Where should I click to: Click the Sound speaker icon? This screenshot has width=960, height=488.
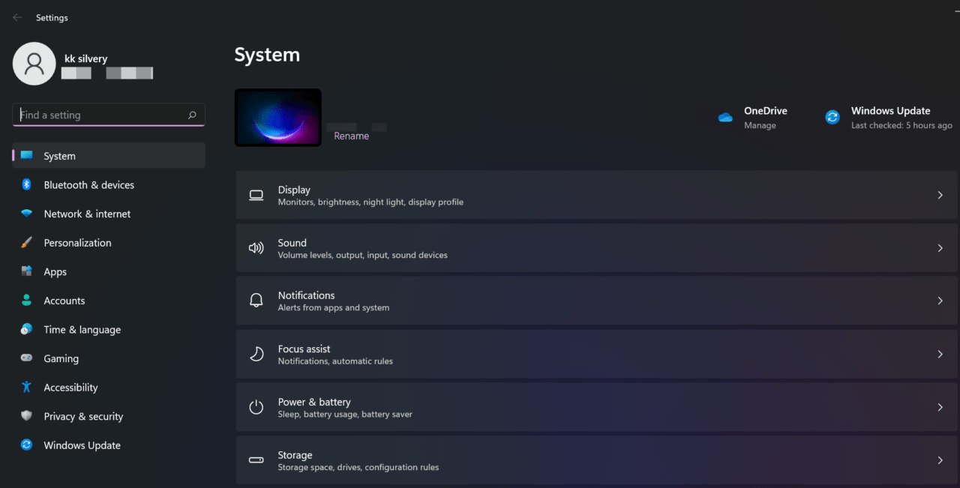click(256, 248)
